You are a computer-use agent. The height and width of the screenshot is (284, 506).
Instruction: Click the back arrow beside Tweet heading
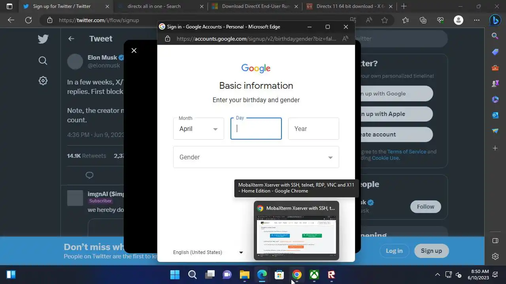click(x=71, y=39)
